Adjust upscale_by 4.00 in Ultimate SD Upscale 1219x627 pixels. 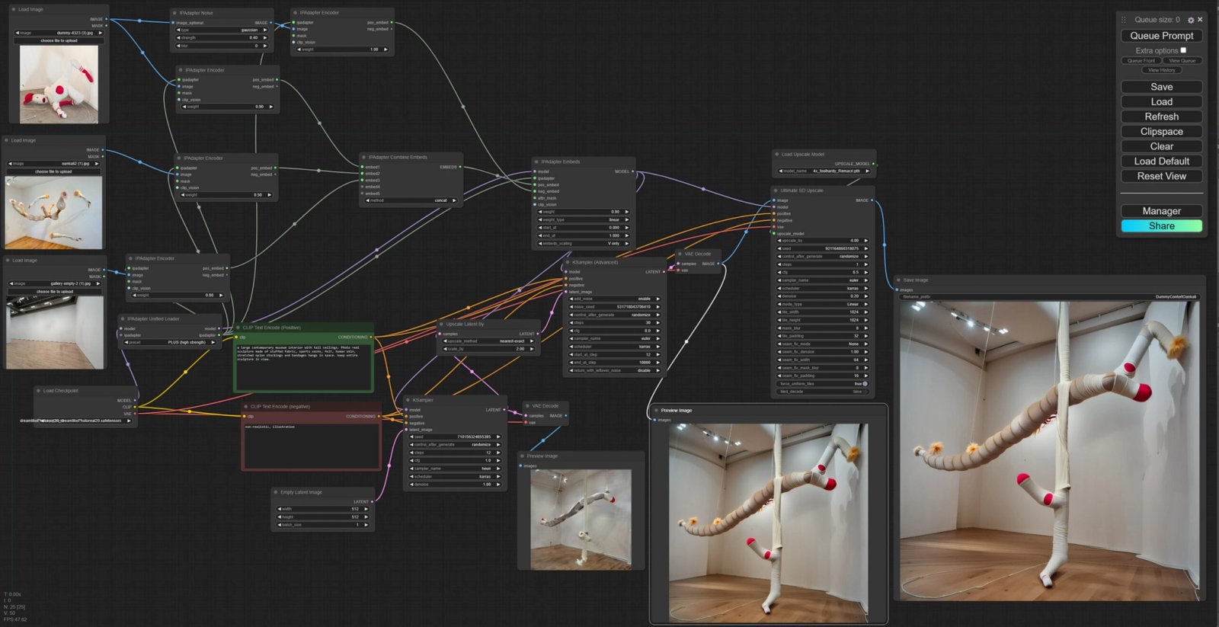pyautogui.click(x=823, y=240)
